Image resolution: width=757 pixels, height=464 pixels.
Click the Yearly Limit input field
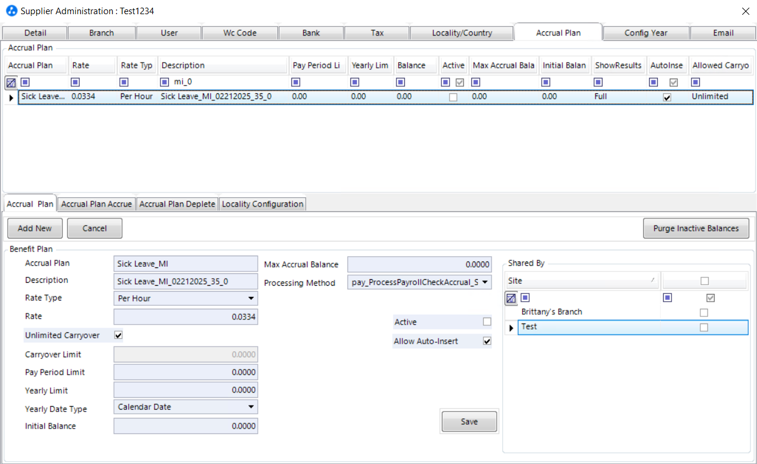click(185, 390)
